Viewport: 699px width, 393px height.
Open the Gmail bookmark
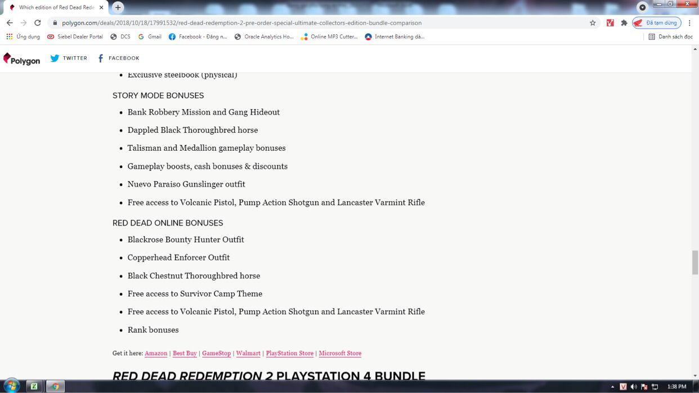point(150,37)
